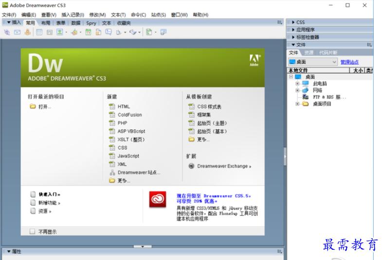Open Properties panel options menu icon
Screen dimensions: 382x260
280,251
